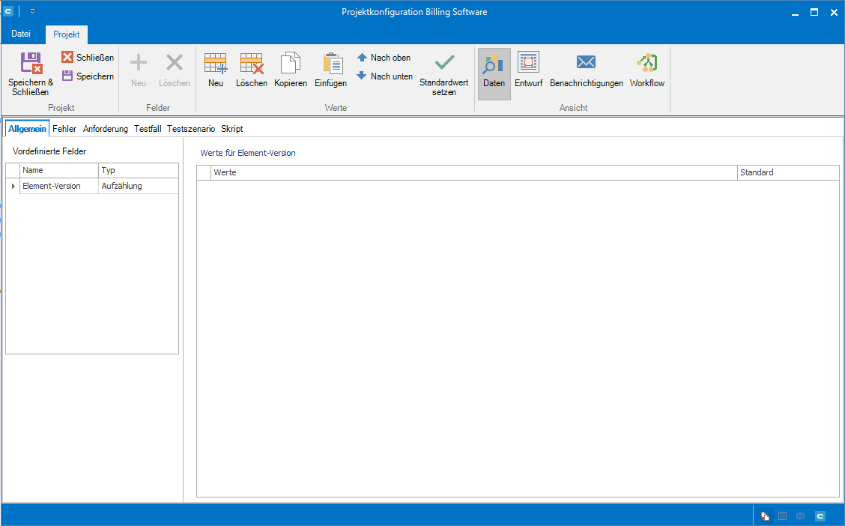Copy values using the Kopieren icon
The height and width of the screenshot is (526, 845).
[x=290, y=72]
